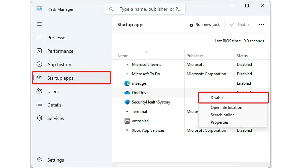This screenshot has width=302, height=168.
Task: Click Microsoft Corporation publisher of To Do
Action: tap(206, 74)
